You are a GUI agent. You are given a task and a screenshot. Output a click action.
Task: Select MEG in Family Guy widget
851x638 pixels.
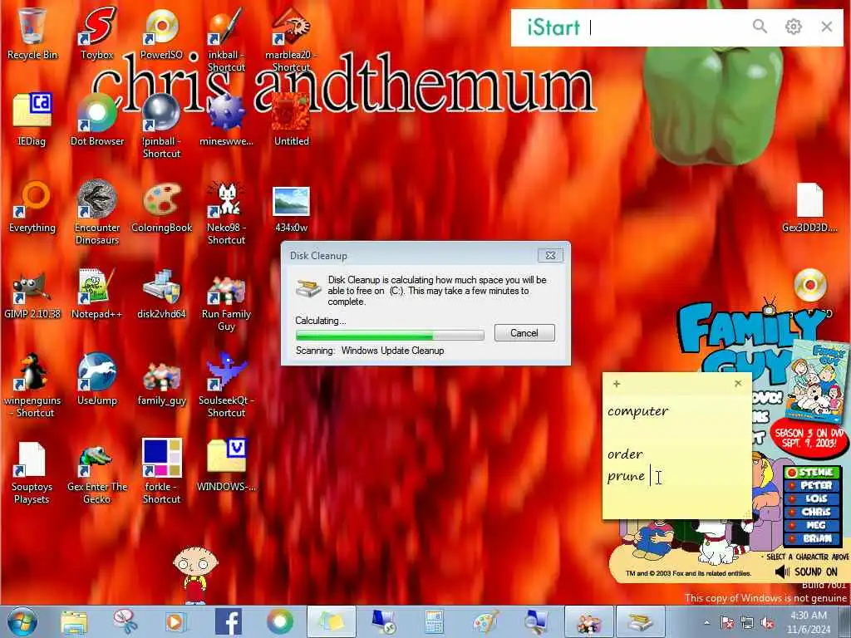click(813, 525)
